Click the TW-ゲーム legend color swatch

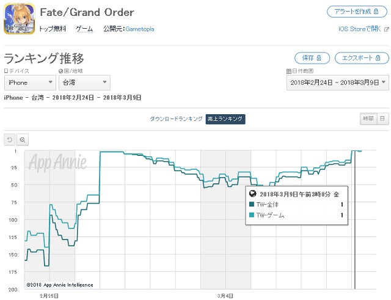[x=252, y=215]
